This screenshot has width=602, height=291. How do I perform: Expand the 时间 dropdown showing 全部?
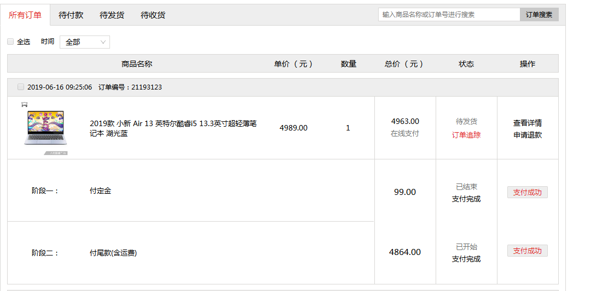[x=85, y=42]
